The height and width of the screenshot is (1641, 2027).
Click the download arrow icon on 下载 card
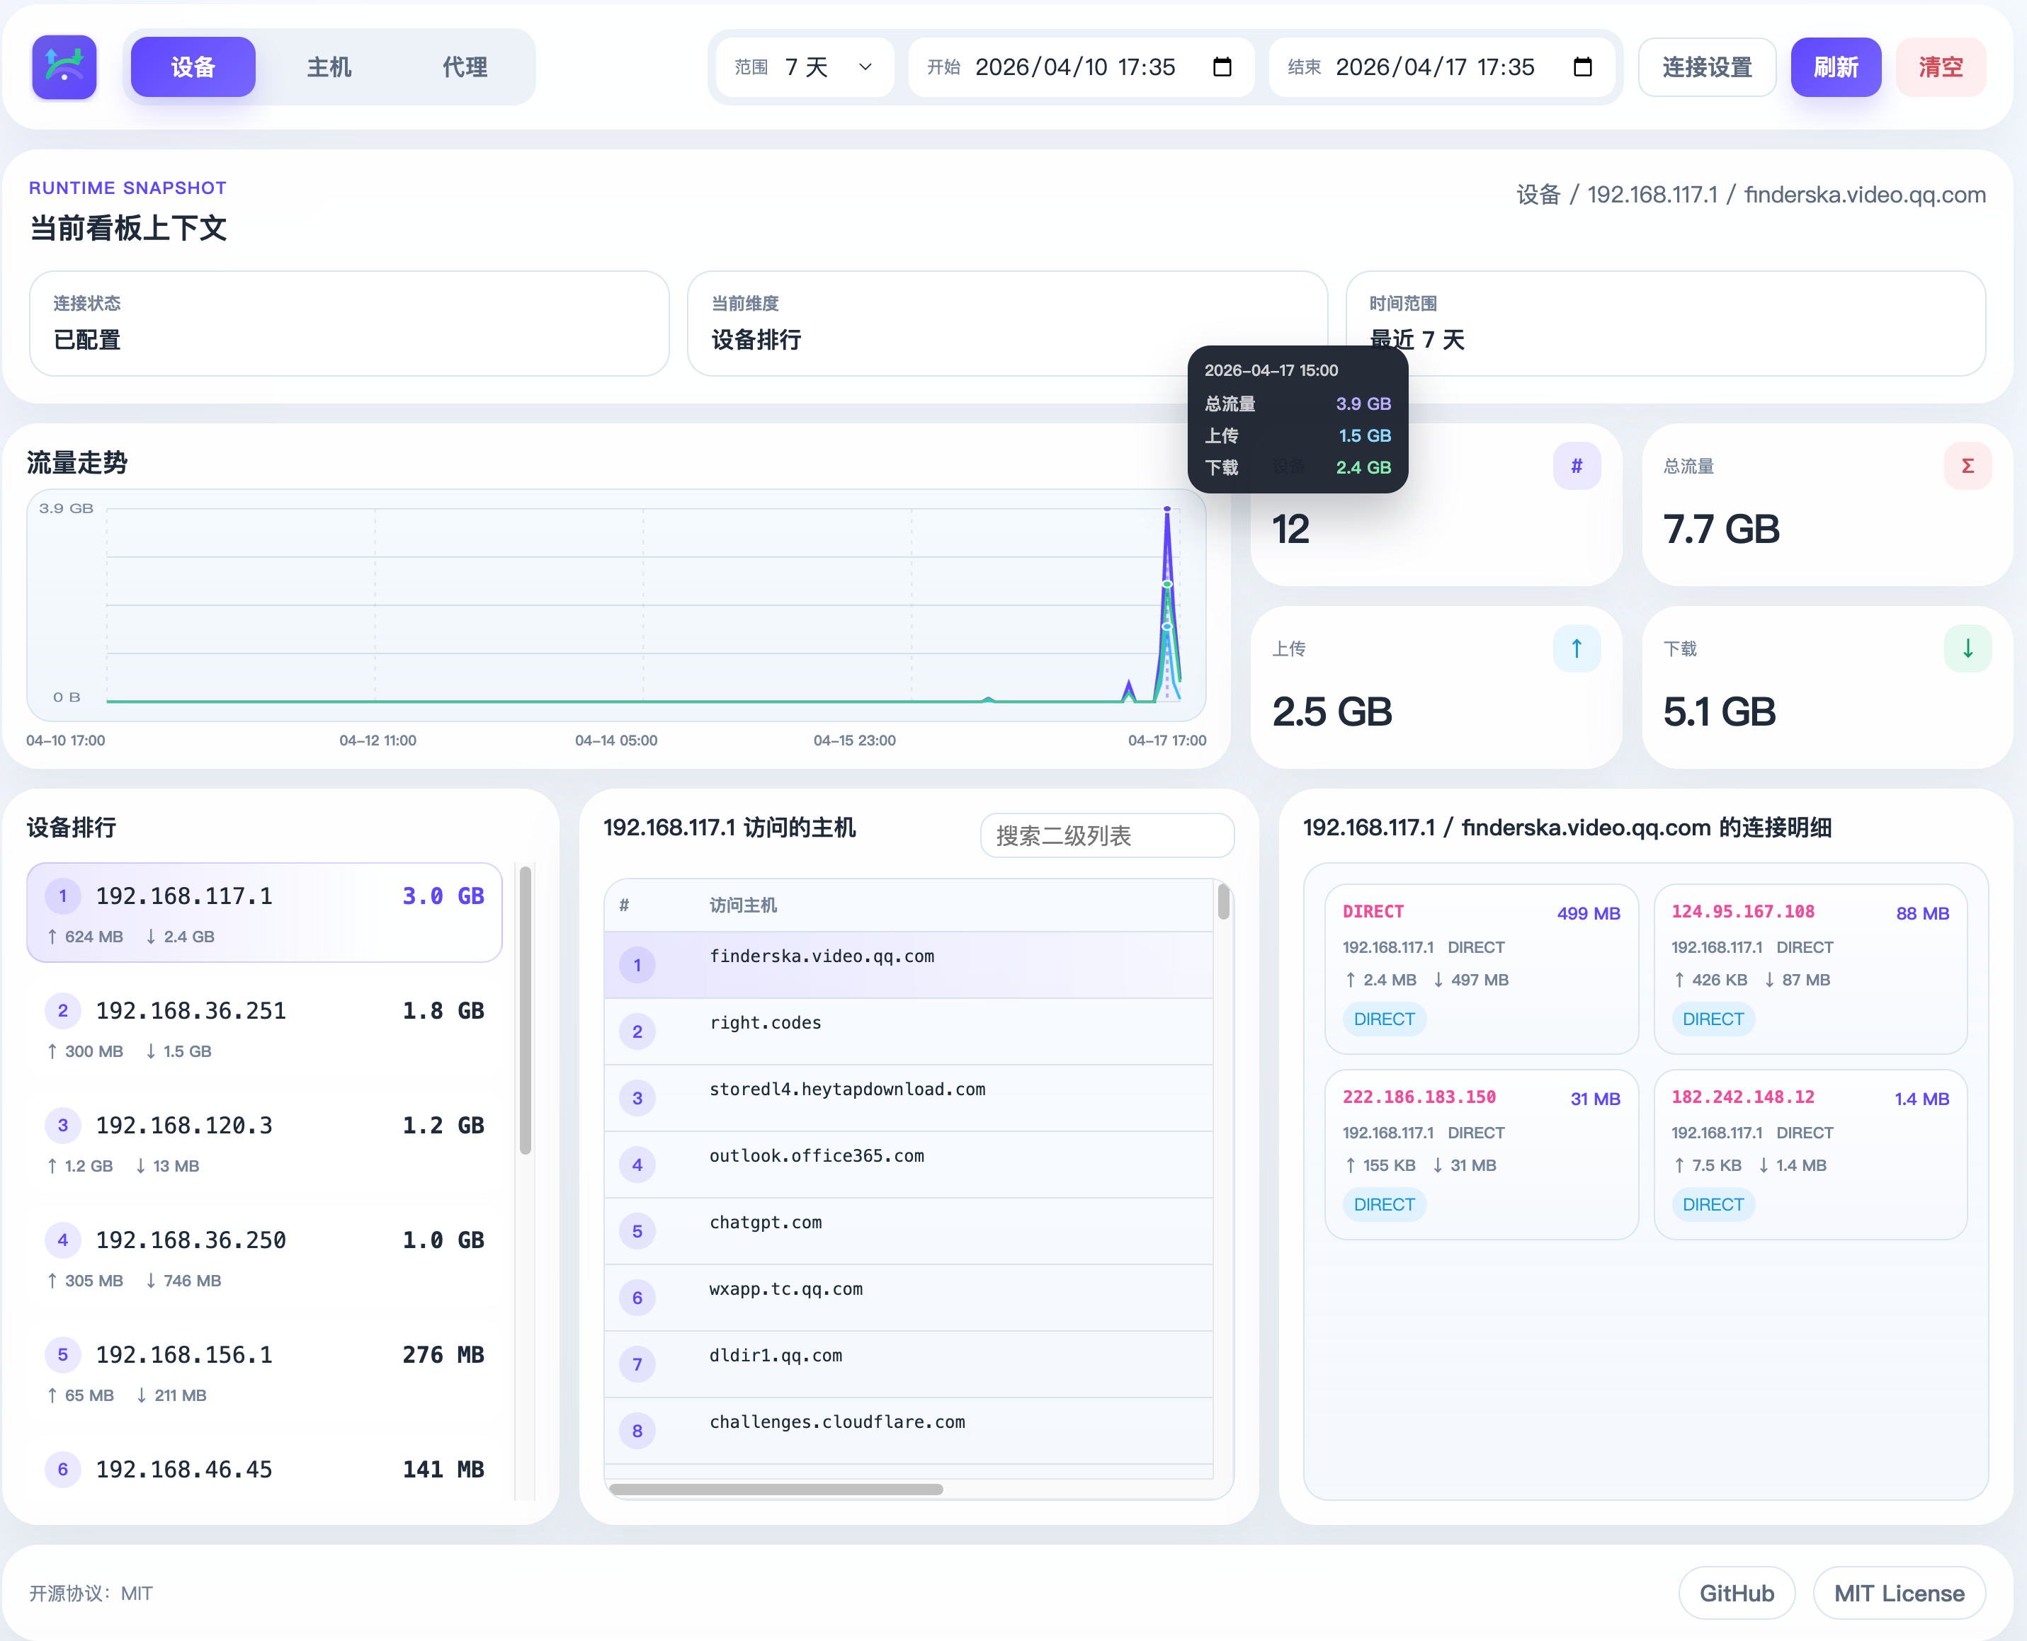[1968, 648]
